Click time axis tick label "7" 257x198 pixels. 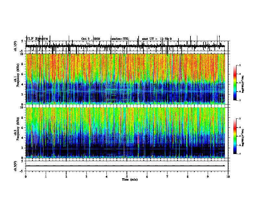click(x=167, y=177)
